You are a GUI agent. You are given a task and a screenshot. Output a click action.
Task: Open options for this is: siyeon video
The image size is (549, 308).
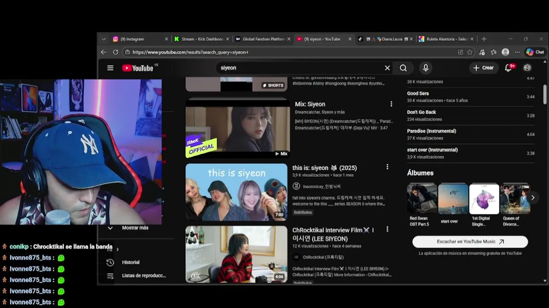point(387,167)
